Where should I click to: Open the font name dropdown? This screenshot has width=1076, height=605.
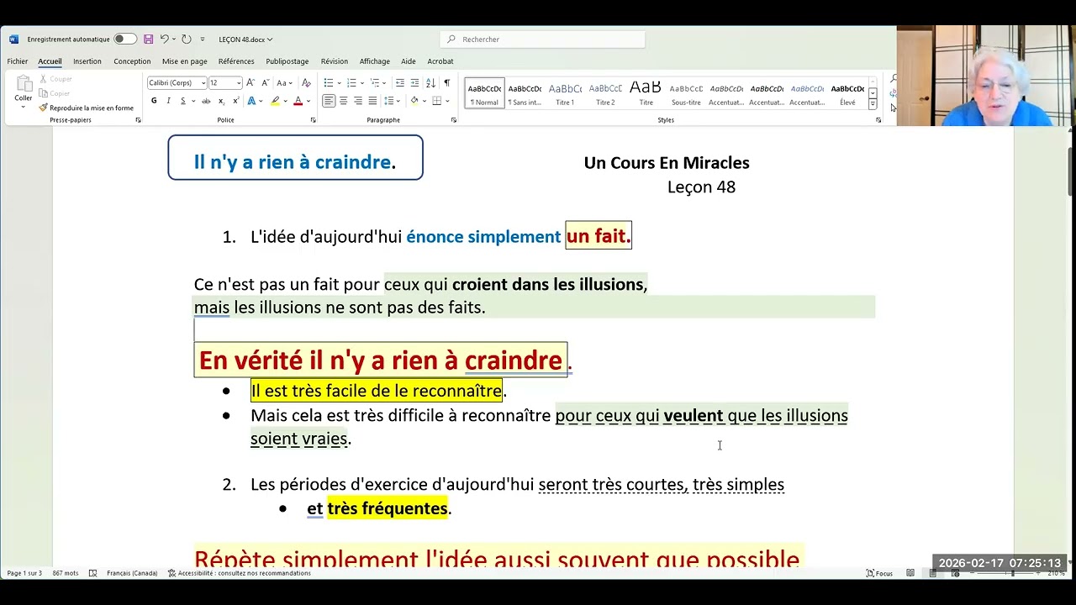coord(203,82)
